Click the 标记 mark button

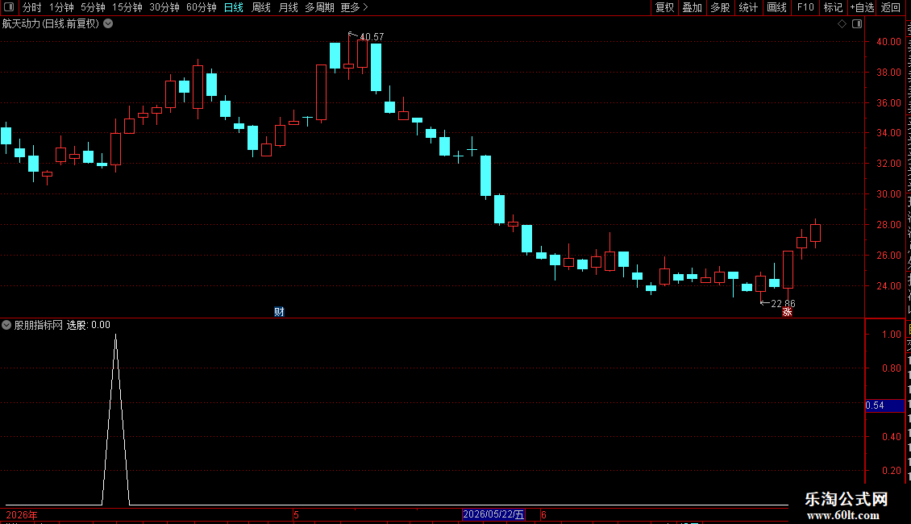833,7
